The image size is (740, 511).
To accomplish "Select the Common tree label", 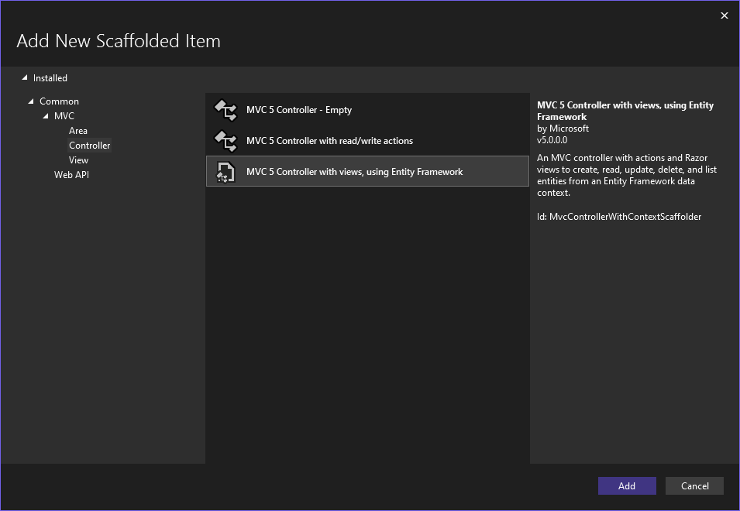I will [60, 101].
